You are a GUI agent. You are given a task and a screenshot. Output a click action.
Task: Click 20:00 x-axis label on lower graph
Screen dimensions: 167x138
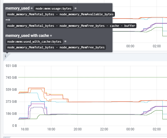78,129
